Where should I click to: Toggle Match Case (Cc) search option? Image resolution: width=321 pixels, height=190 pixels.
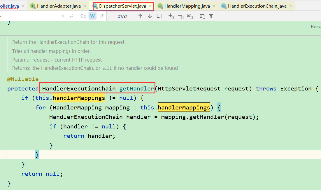pyautogui.click(x=83, y=16)
